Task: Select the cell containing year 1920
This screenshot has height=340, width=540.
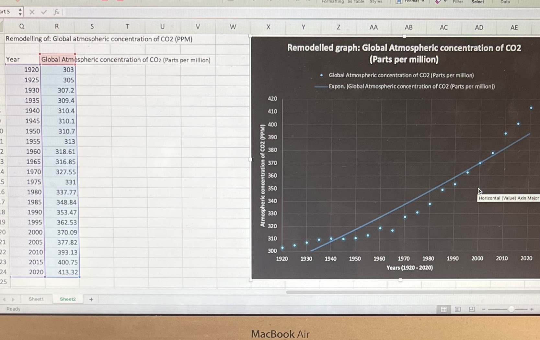Action: 23,70
